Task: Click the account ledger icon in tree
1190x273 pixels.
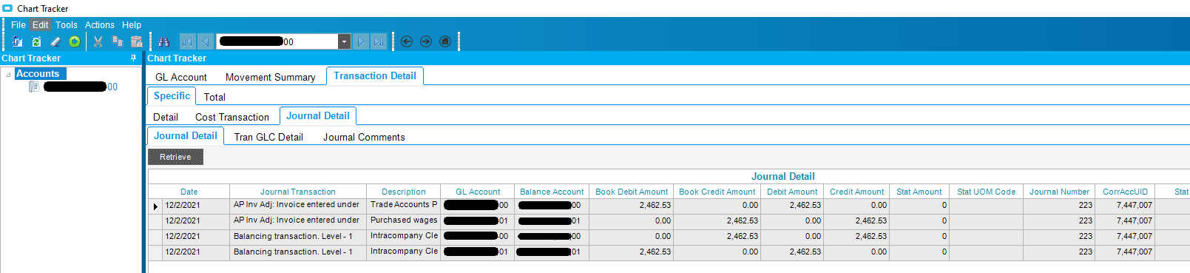Action: (34, 87)
